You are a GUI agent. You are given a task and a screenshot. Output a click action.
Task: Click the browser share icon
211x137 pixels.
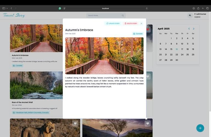198,8
